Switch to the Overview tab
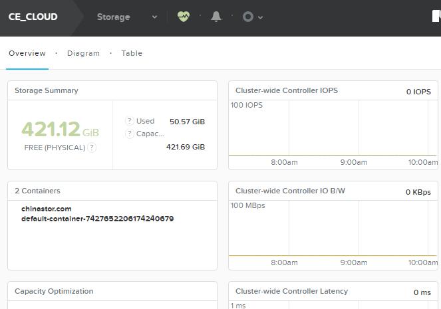441x309 pixels. pos(27,53)
